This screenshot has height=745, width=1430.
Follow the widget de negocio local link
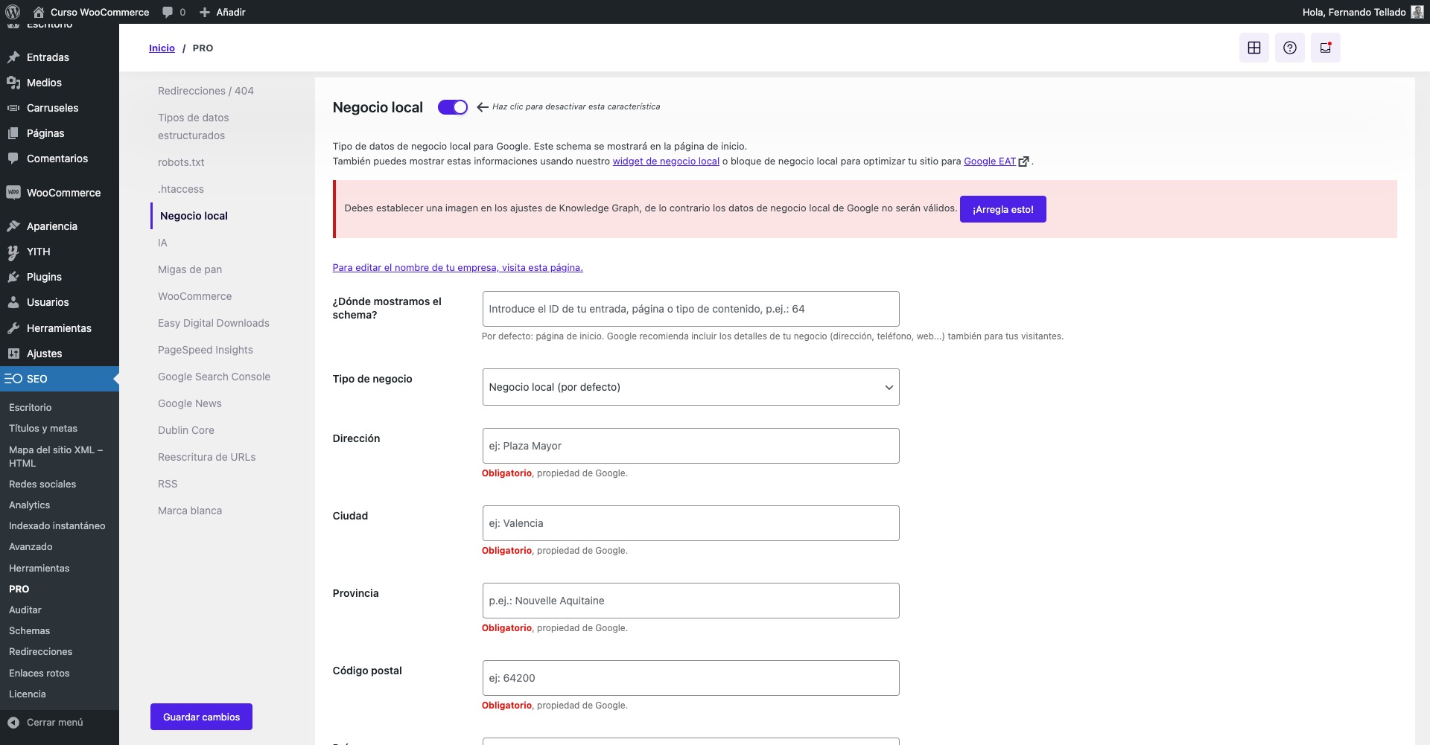(666, 161)
